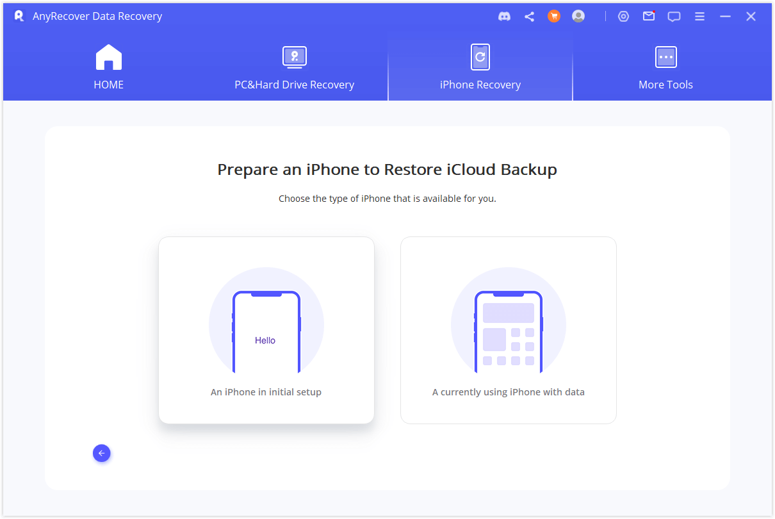Go back using the round arrow button
This screenshot has width=775, height=519.
(x=102, y=453)
